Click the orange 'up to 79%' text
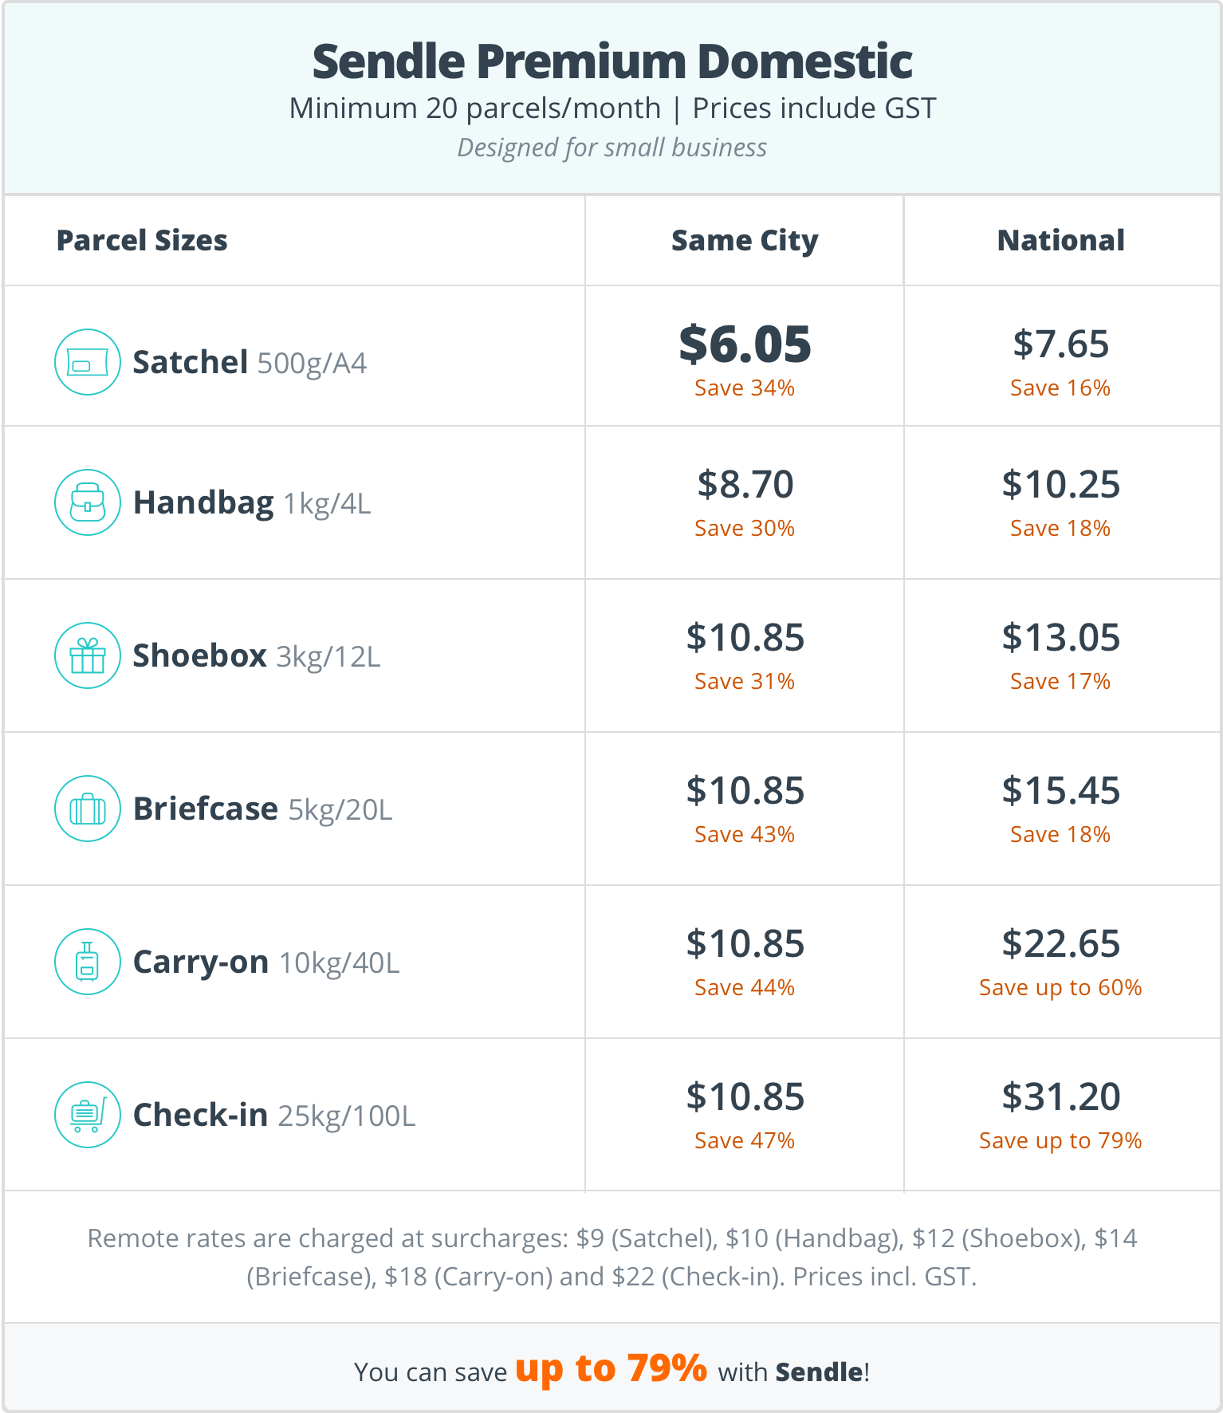Image resolution: width=1223 pixels, height=1413 pixels. (611, 1368)
